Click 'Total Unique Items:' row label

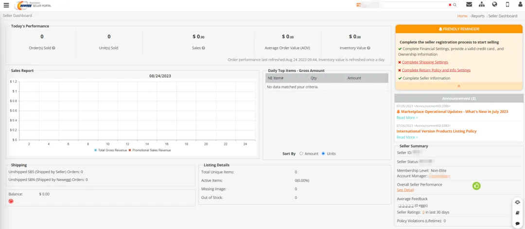(x=218, y=172)
